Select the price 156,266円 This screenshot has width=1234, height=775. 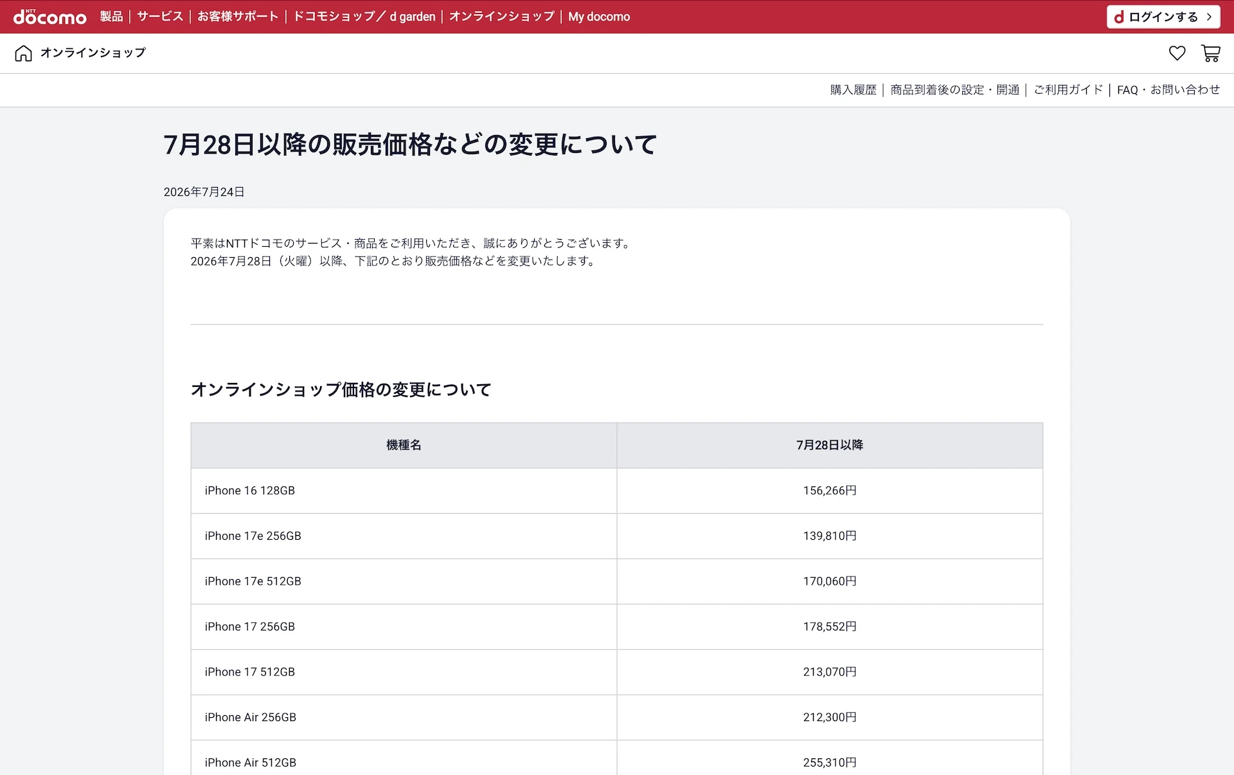pos(830,491)
